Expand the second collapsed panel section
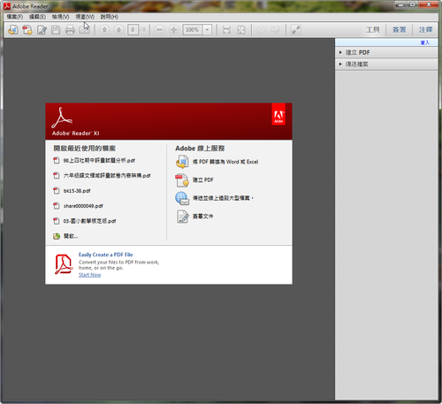This screenshot has width=442, height=404. click(x=386, y=65)
